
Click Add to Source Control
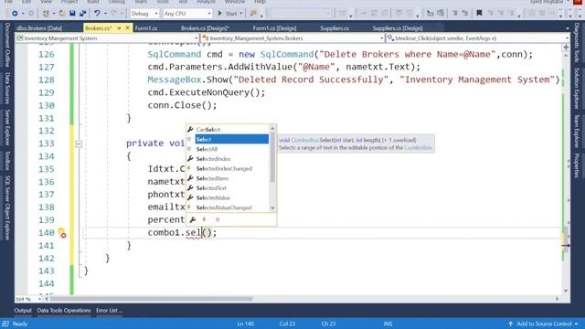point(544,324)
